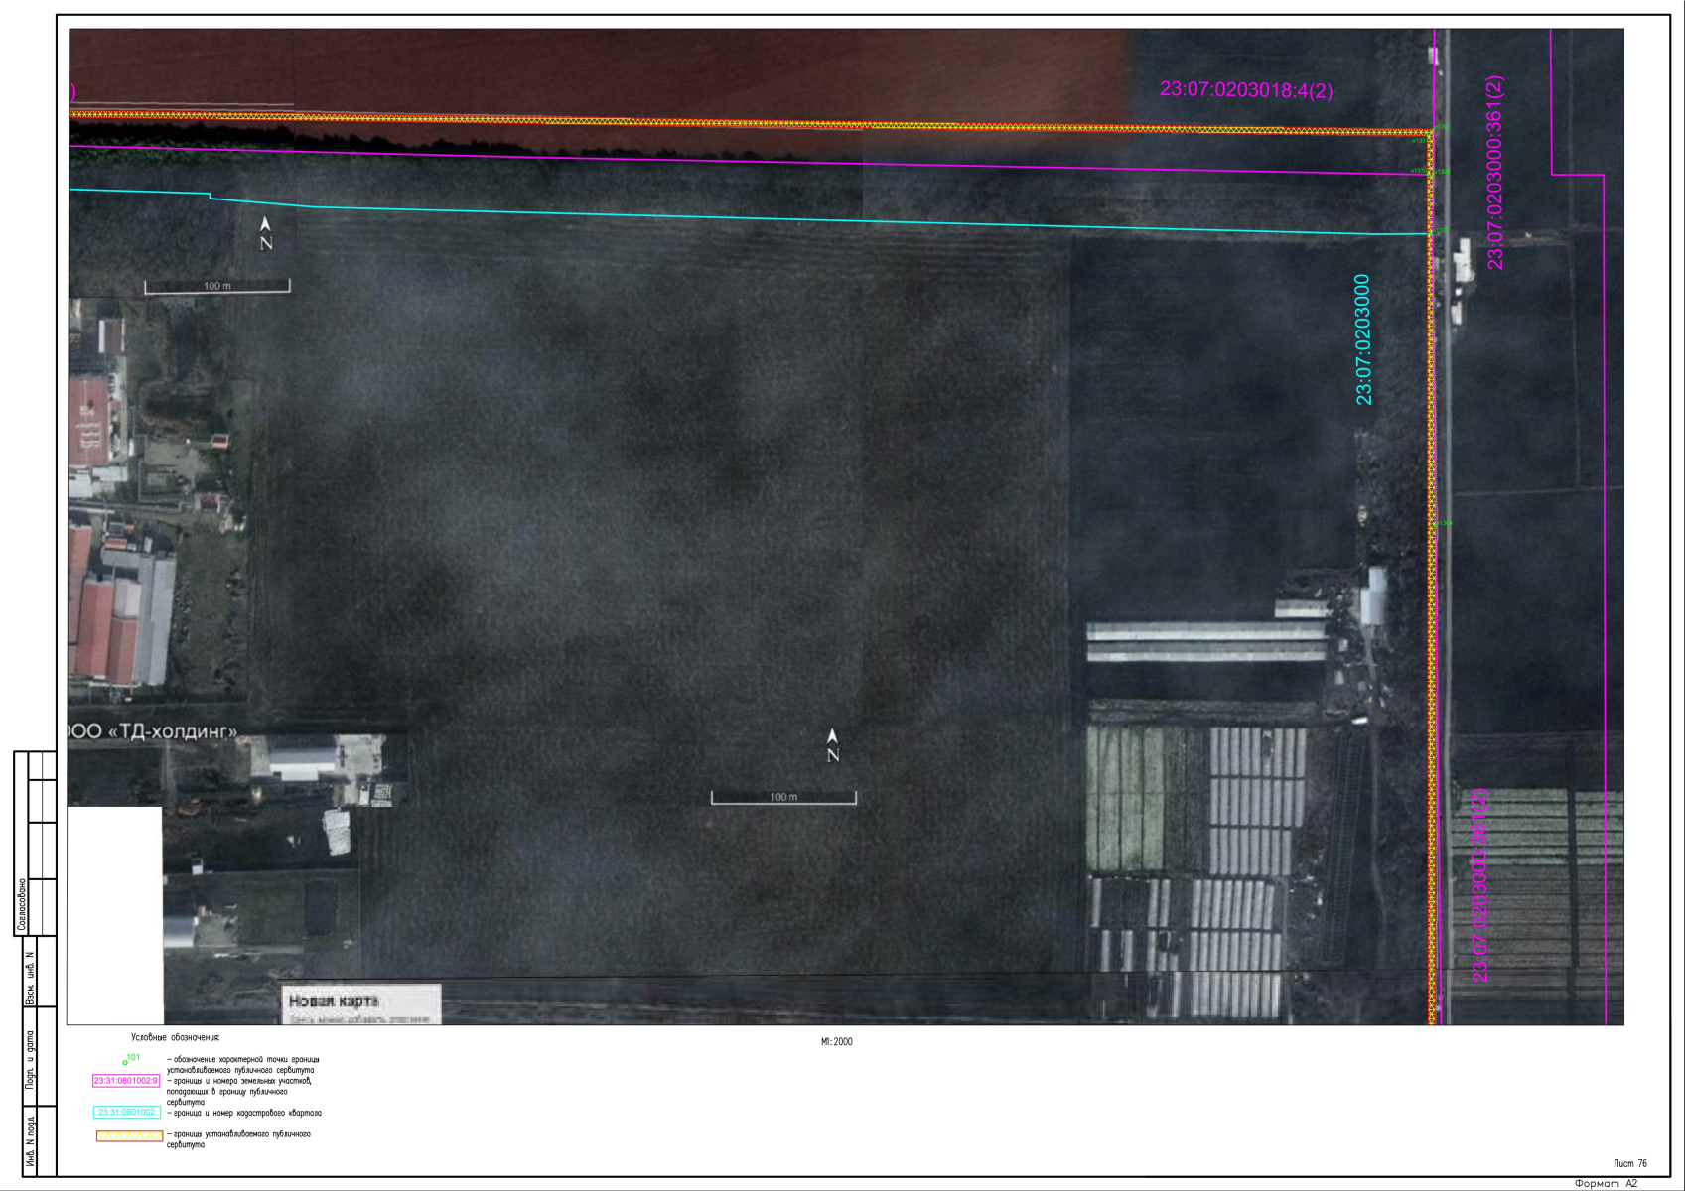
Task: Click the cyan 23:31:0801002 legend box
Action: coord(126,1113)
